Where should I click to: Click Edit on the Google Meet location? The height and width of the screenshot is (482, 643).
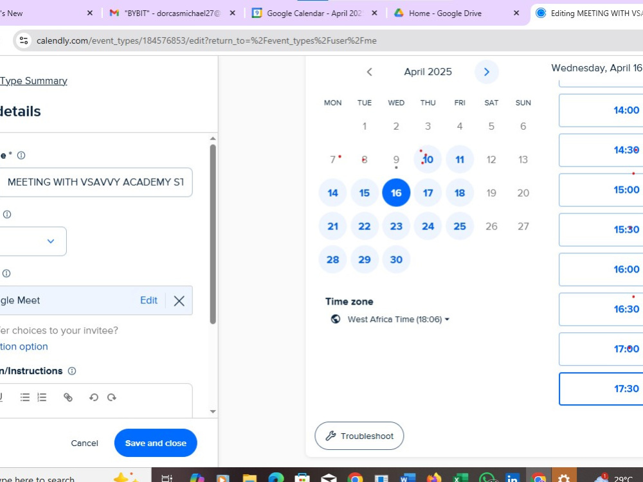[149, 300]
